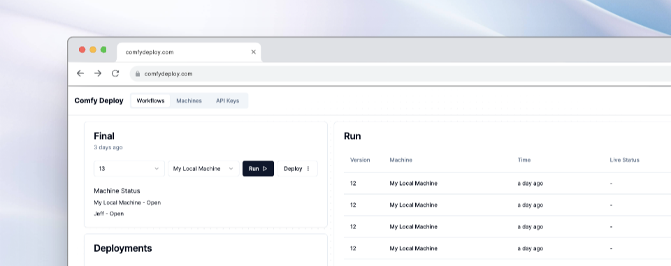Close the comfydeploy.com browser tab

coord(253,52)
